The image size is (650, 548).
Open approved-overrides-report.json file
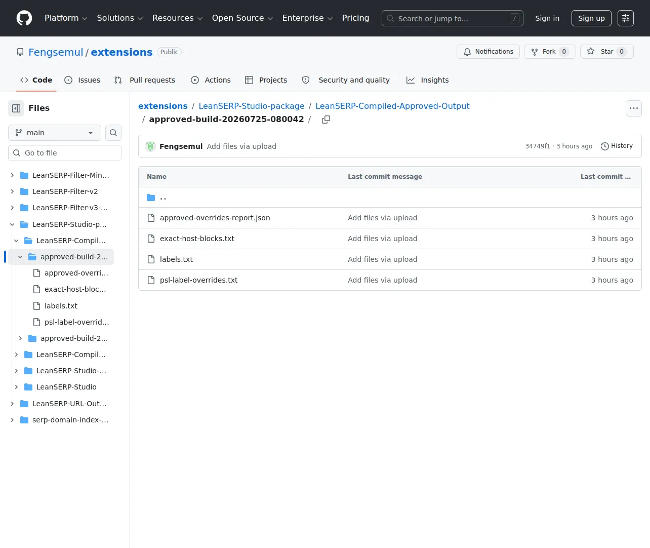[x=215, y=218]
